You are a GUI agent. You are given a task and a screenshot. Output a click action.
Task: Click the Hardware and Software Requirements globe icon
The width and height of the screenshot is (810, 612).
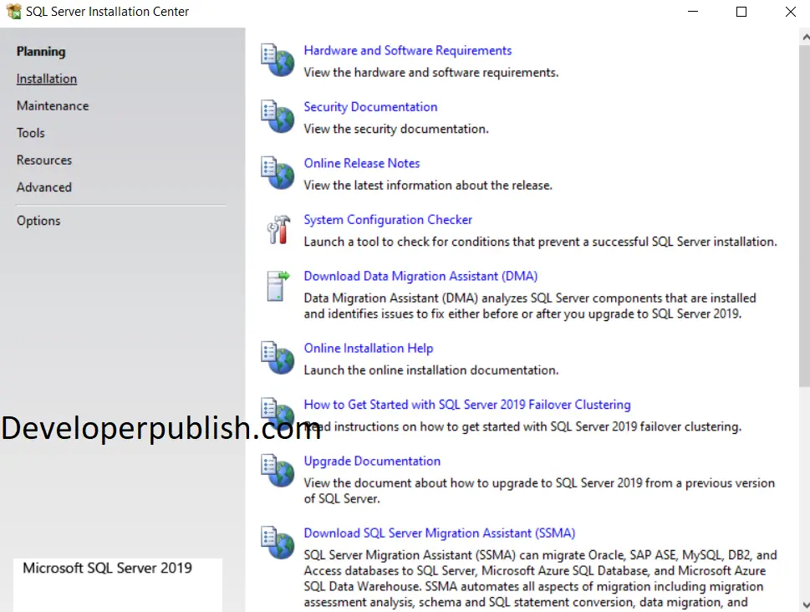click(278, 60)
